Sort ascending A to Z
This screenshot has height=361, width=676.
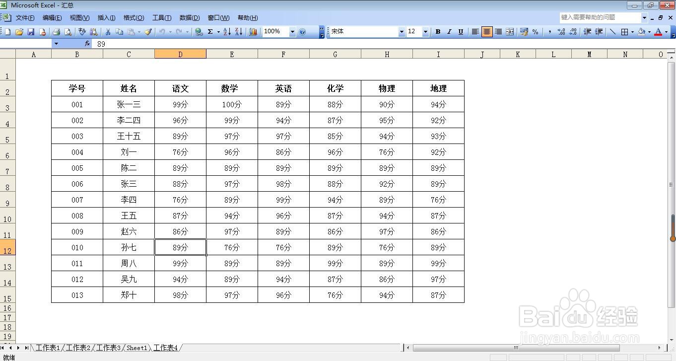tap(227, 31)
